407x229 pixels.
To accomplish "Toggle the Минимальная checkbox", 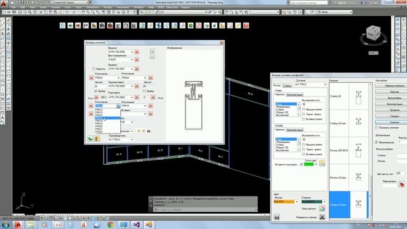I will coord(376,142).
